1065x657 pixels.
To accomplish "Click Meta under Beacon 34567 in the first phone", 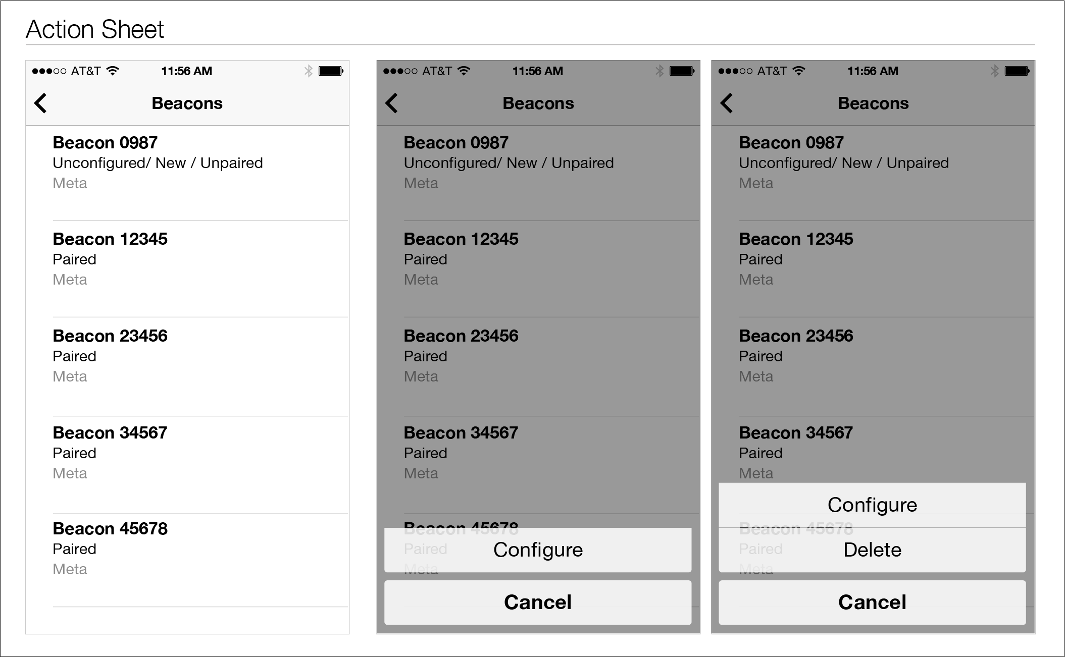I will coord(70,473).
